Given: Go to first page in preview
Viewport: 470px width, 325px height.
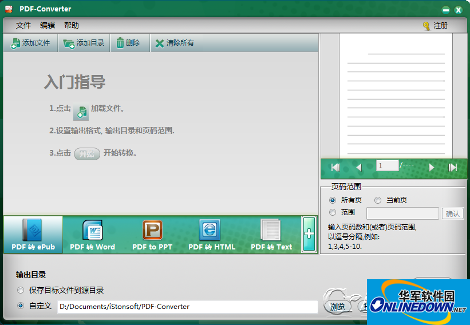Looking at the screenshot, I should click(335, 167).
